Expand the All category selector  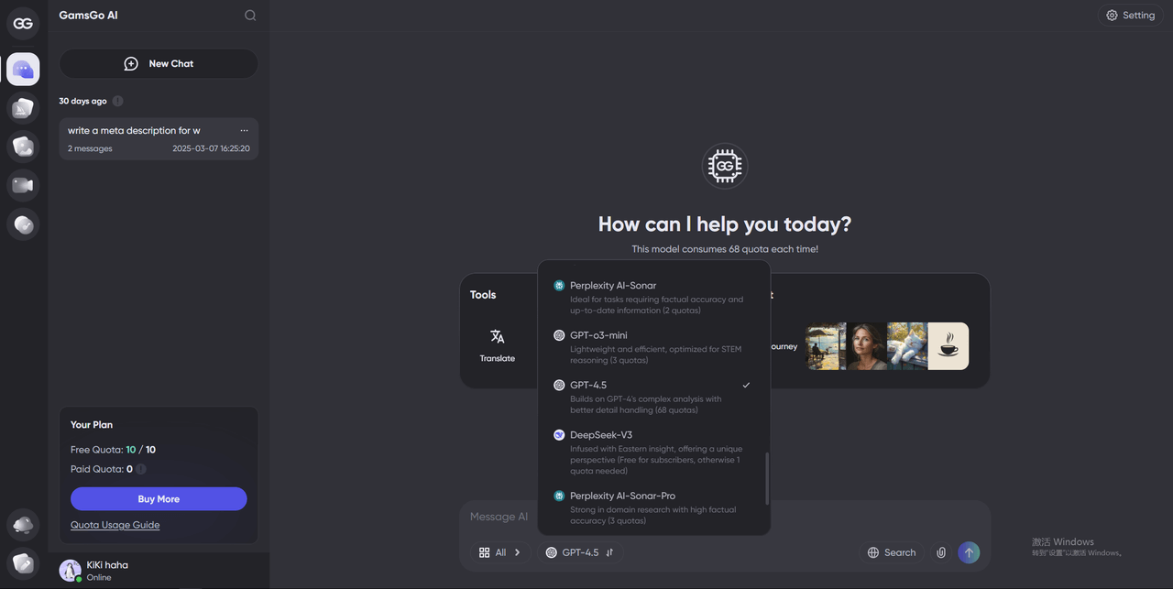[x=499, y=552]
